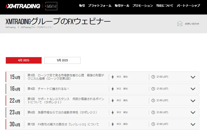Click the presenter icon in 第7回 row
This screenshot has width=207, height=135.
113,124
